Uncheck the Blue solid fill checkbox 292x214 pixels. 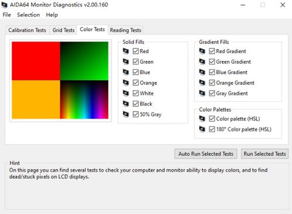click(136, 72)
